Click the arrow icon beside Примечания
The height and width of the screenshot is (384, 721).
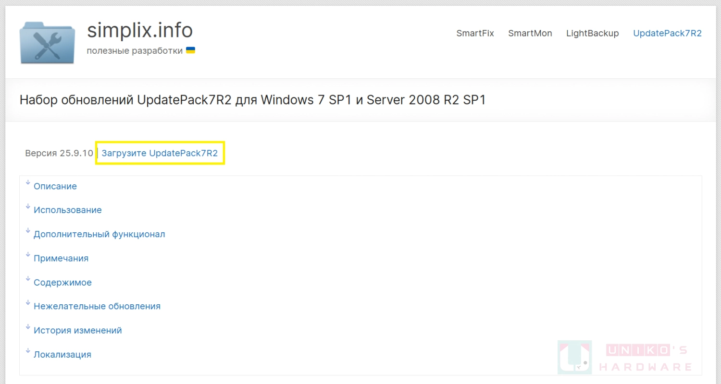click(x=28, y=254)
